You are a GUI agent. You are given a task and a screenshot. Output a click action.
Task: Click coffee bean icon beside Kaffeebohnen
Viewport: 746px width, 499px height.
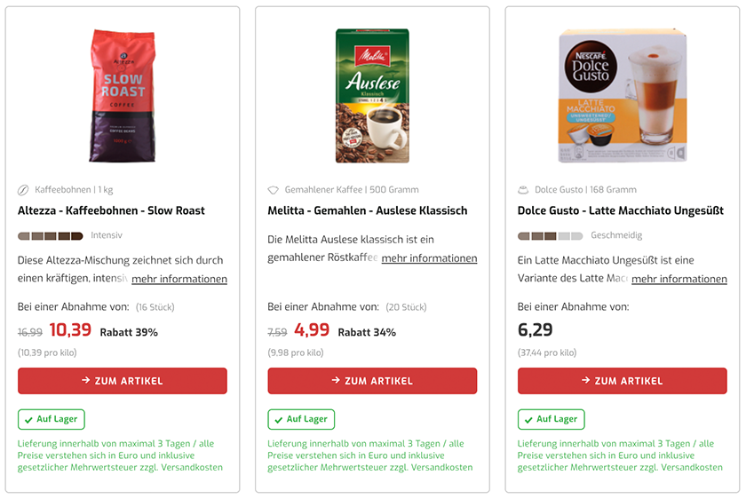tap(23, 190)
